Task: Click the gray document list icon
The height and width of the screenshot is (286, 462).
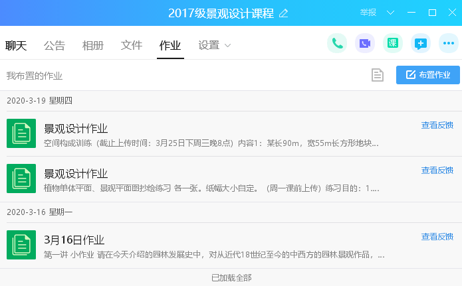Action: pos(378,75)
